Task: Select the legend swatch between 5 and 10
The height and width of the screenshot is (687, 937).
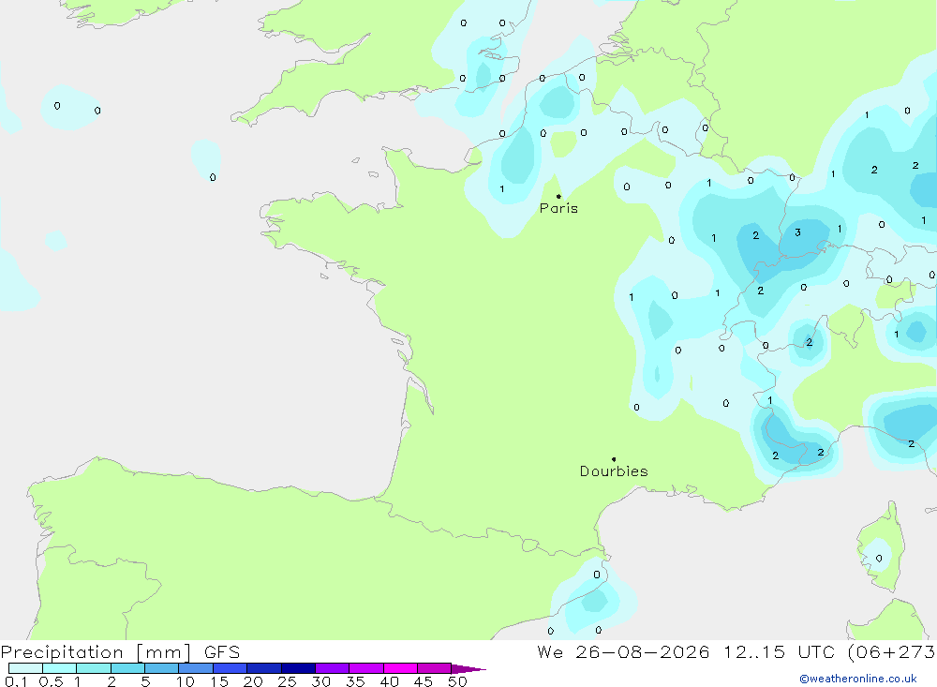Action: pos(162,668)
